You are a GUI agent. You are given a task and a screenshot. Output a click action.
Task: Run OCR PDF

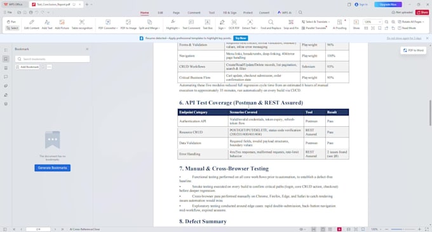click(x=234, y=25)
